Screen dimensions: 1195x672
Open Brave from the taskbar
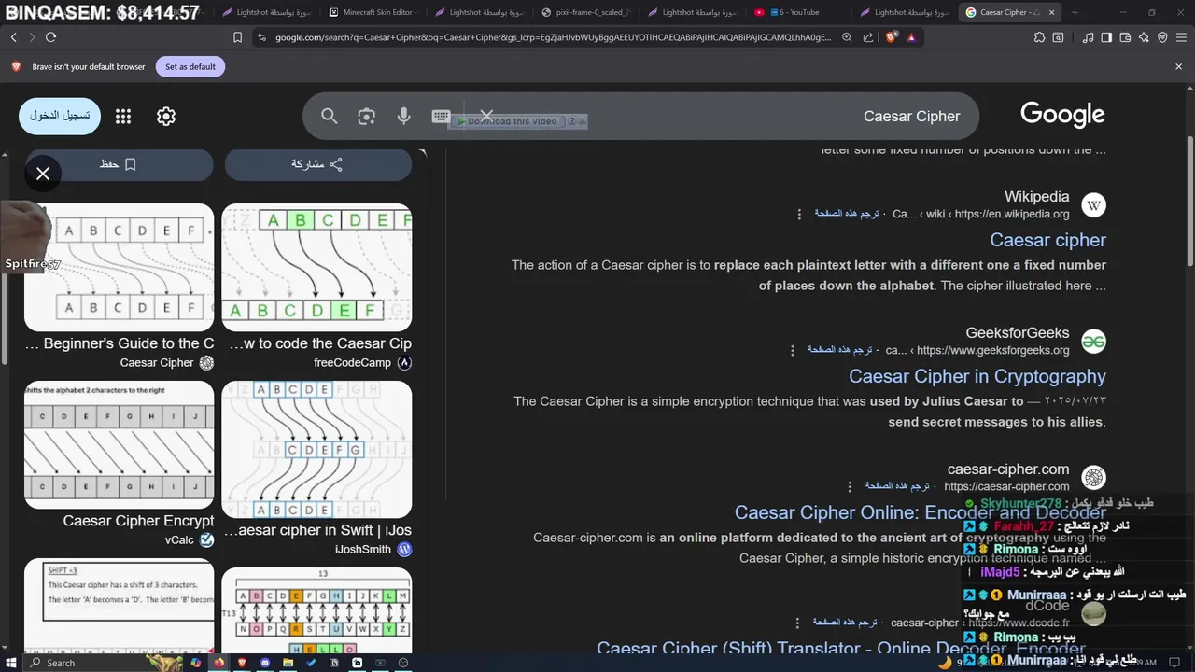242,663
